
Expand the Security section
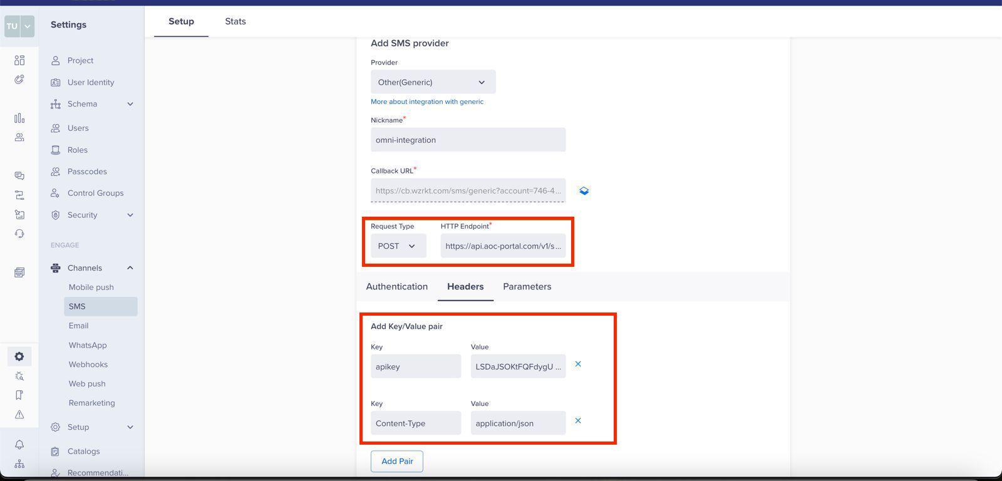pos(130,215)
